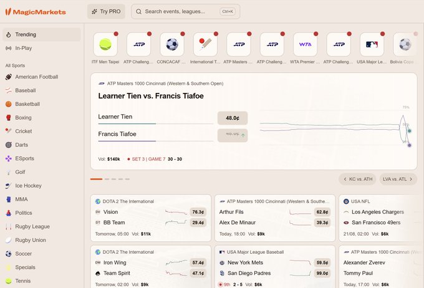
Task: Select CONCACAF soccer ball league icon
Action: coord(172,44)
